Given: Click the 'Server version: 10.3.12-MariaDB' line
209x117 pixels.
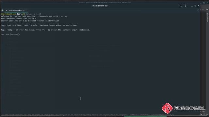Looking at the screenshot, I should point(30,21).
